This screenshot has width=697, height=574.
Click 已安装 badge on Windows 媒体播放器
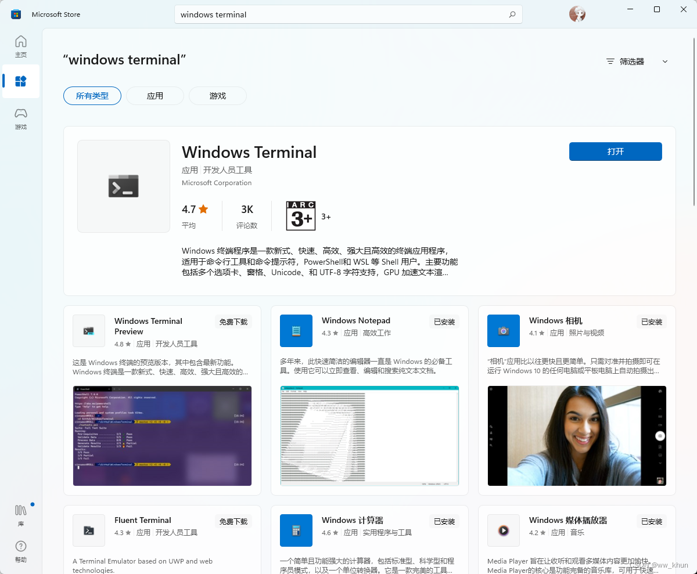click(652, 522)
